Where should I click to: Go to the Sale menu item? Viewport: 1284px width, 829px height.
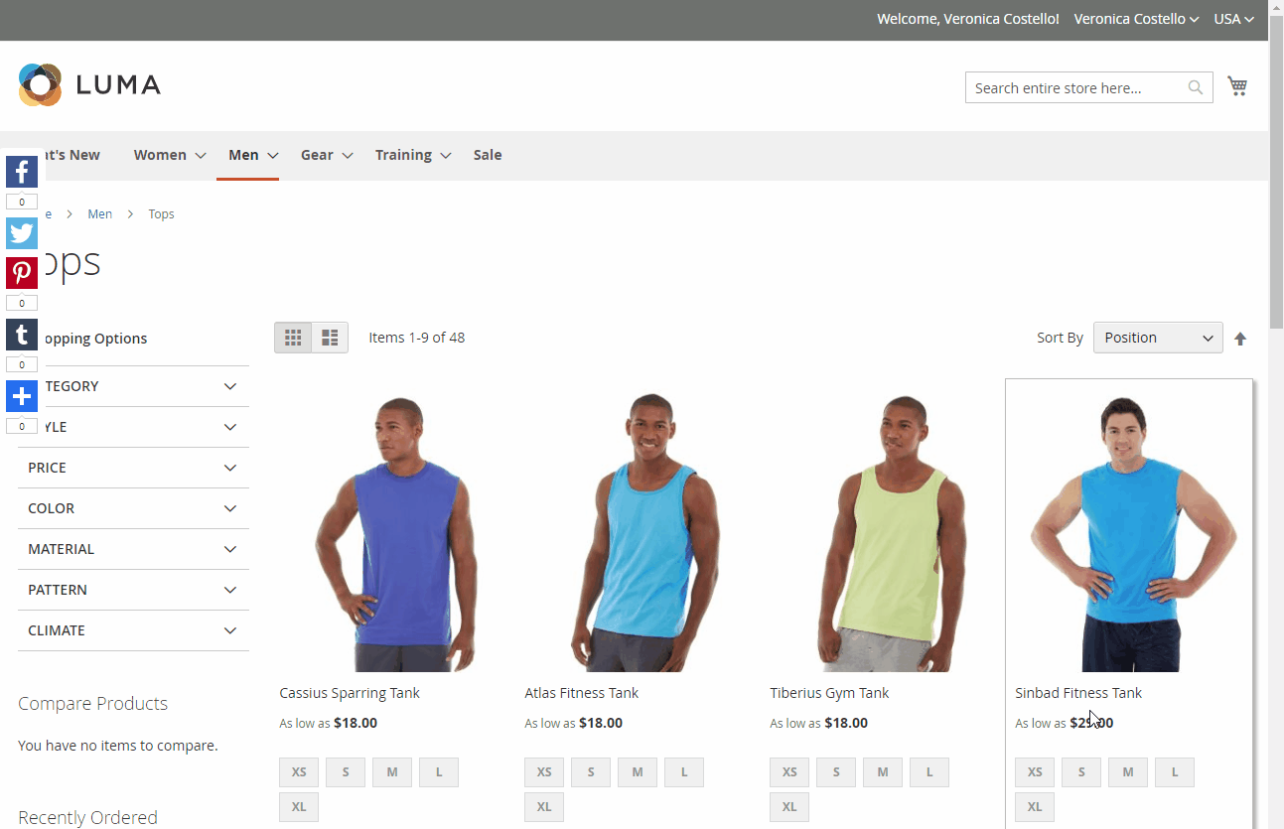pyautogui.click(x=488, y=155)
